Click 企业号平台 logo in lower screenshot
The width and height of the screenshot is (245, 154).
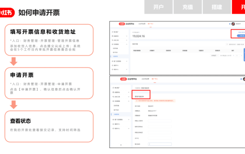[129, 79]
